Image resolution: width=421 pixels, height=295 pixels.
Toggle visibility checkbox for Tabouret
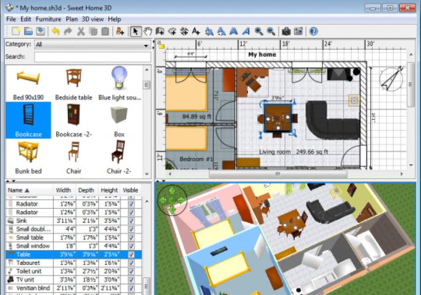coord(131,263)
